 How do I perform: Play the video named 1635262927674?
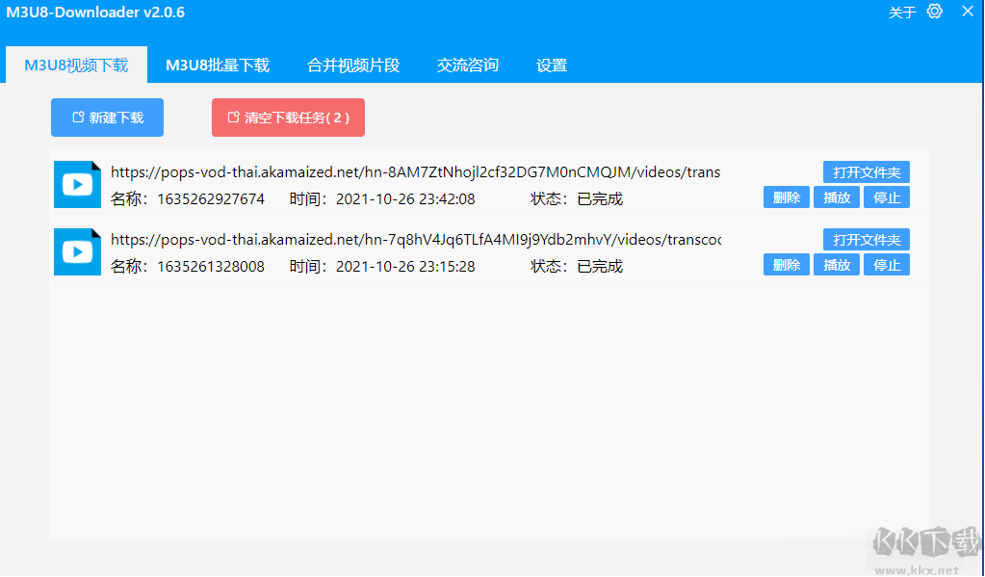coord(836,197)
